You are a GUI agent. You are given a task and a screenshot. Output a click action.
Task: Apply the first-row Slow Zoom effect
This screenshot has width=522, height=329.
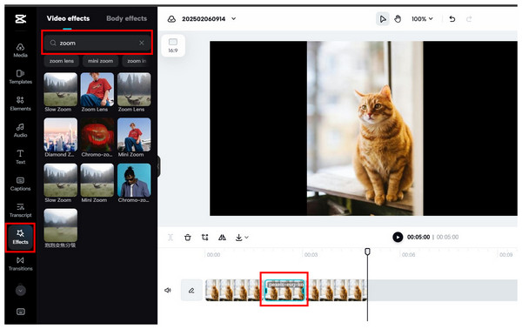click(x=61, y=90)
